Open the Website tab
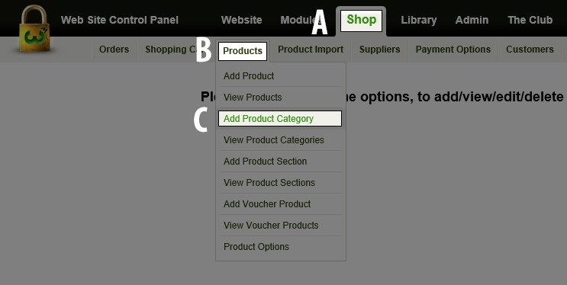 click(242, 20)
